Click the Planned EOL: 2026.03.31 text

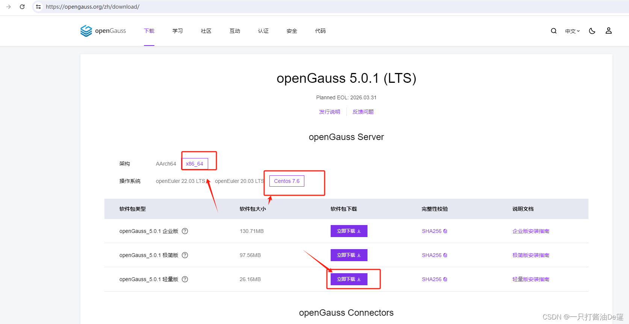coord(346,97)
